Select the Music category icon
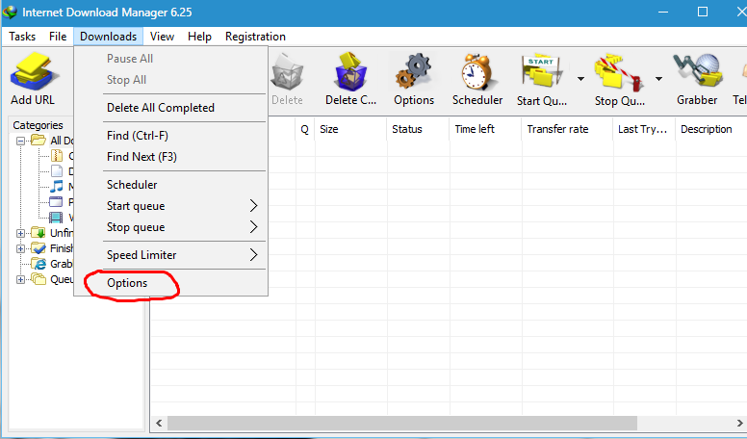Viewport: 747px width, 439px height. 56,187
